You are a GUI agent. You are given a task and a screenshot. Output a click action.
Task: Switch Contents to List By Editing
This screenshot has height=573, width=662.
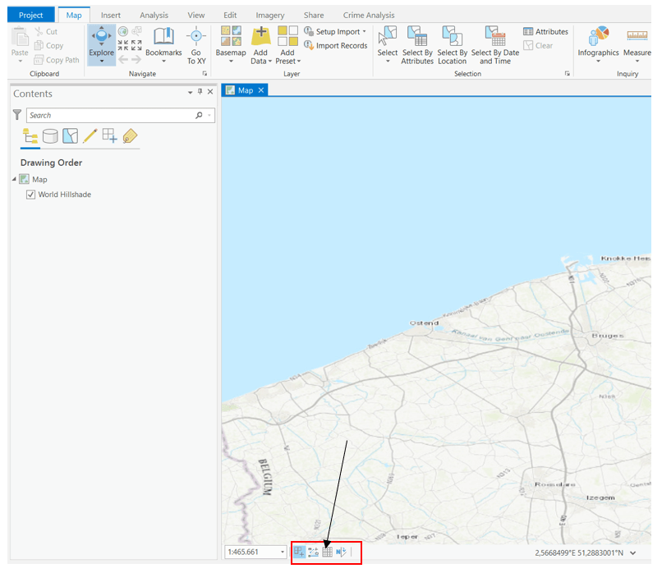click(90, 136)
